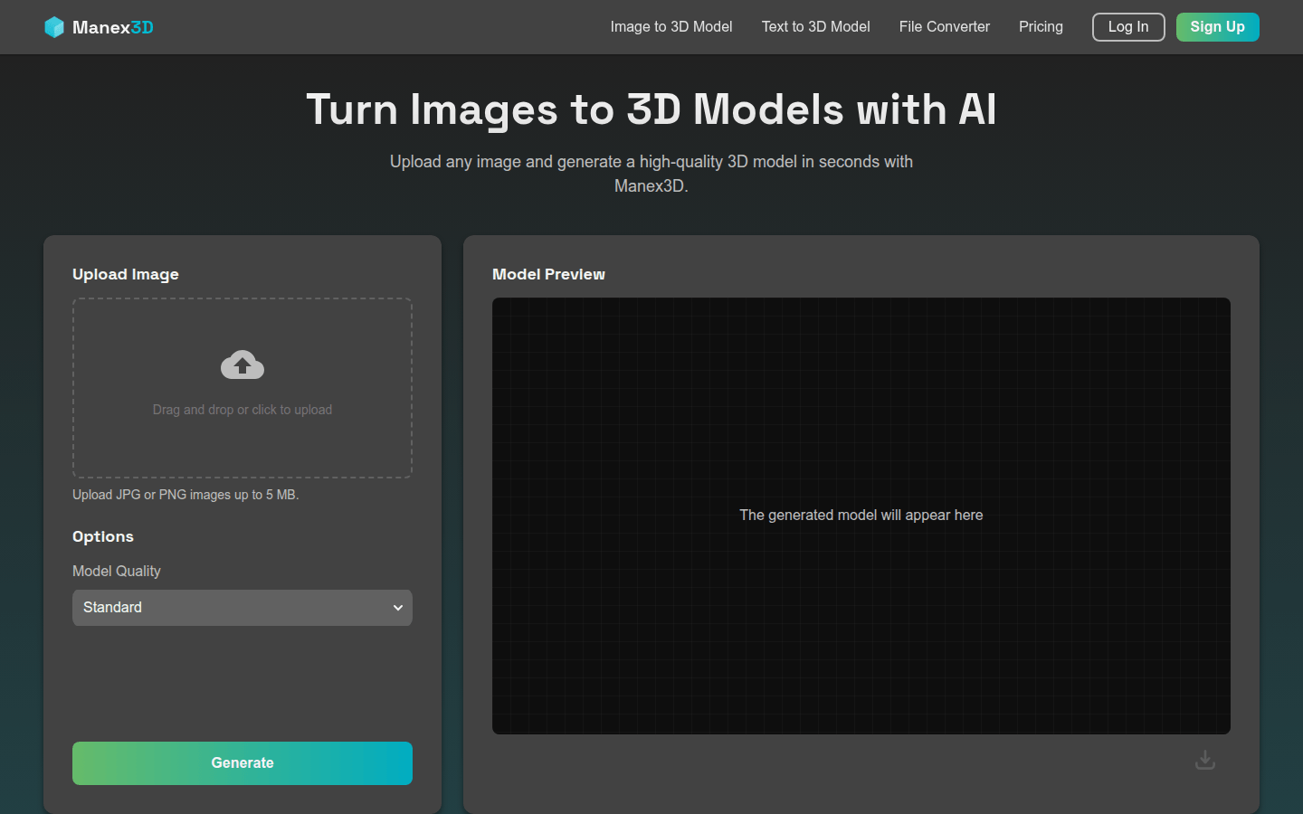Click the Model Preview panel title
This screenshot has height=814, width=1303.
(x=548, y=274)
